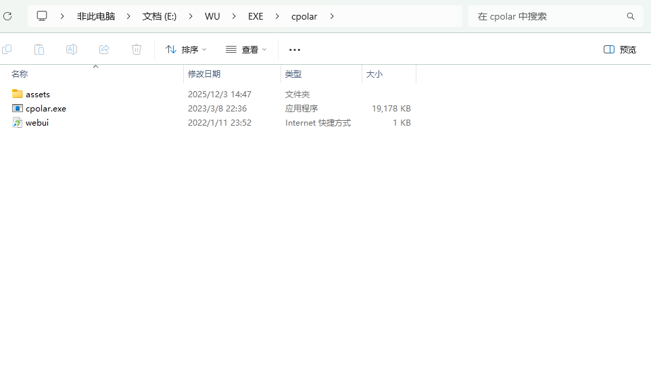Screen dimensions: 651x383
Task: Expand the chevron after computer icon
Action: point(62,16)
